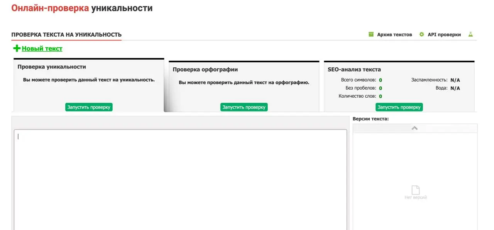Click the Всего символов count value
Screen dimensions: 494x230
[x=381, y=80]
